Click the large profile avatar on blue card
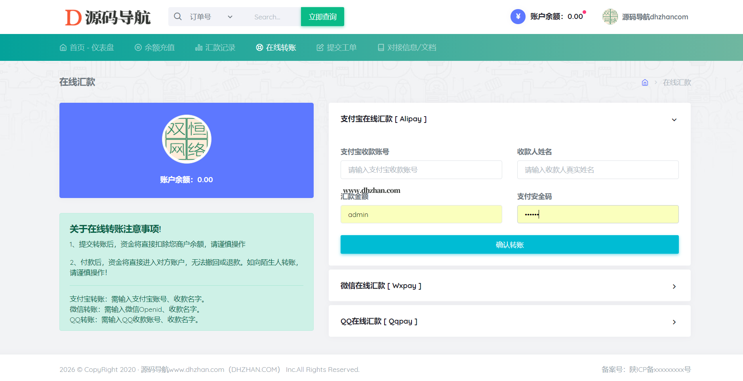 (187, 139)
